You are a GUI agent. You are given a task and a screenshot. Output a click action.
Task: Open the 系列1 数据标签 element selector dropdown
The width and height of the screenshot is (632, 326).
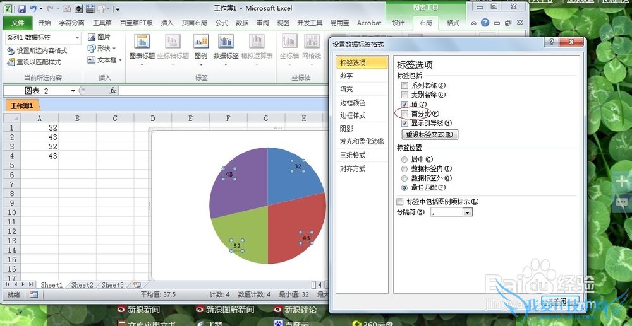coord(77,38)
